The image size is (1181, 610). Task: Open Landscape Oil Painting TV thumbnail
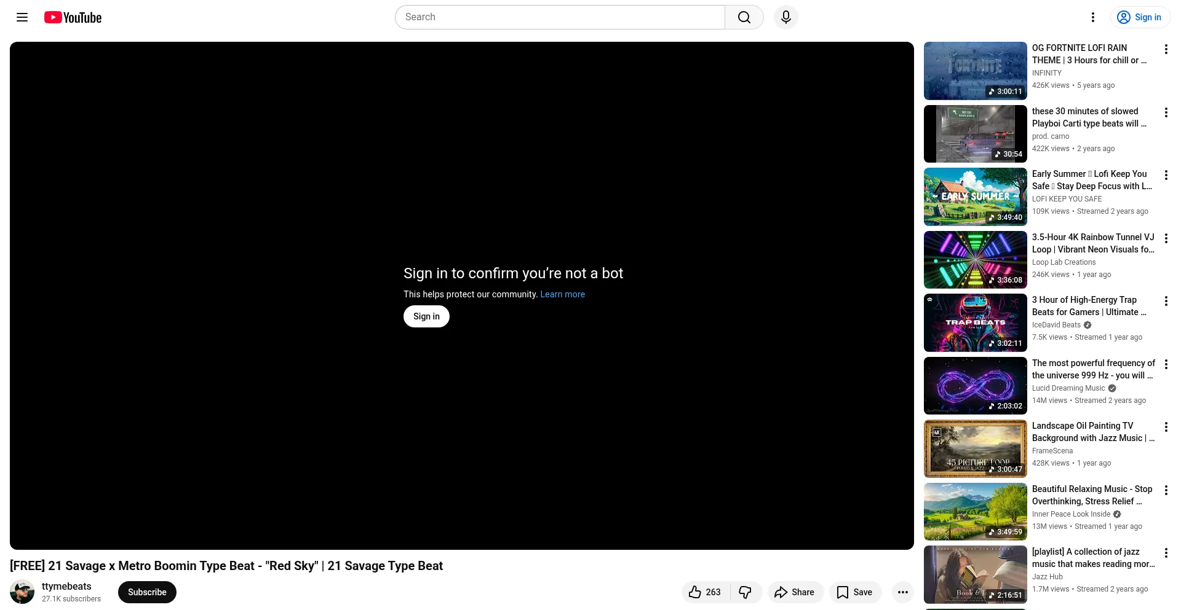click(976, 448)
